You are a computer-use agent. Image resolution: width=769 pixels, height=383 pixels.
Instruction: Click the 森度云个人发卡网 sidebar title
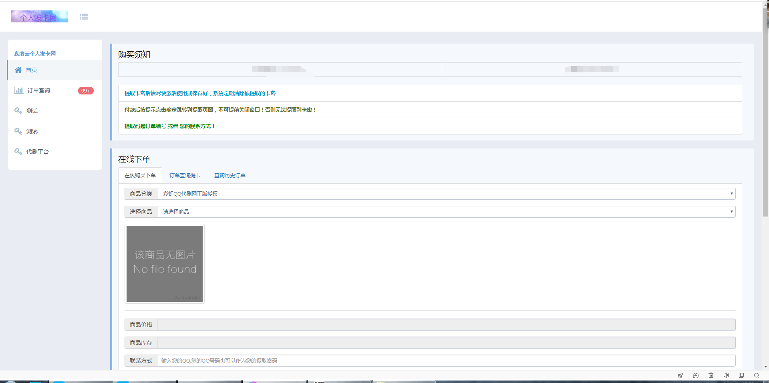35,54
